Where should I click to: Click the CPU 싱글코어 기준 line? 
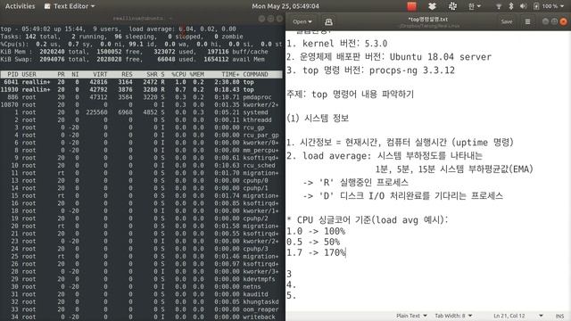click(368, 220)
